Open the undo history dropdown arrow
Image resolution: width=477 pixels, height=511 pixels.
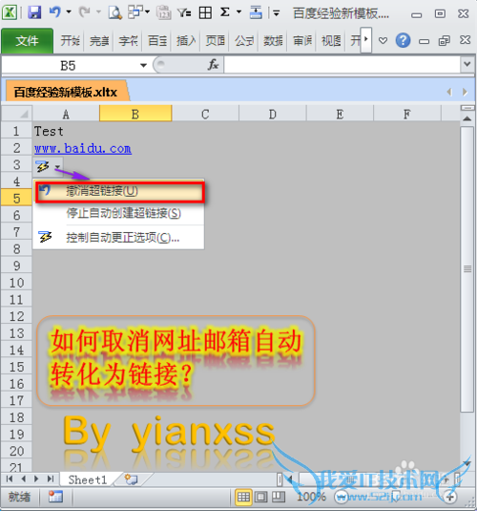pyautogui.click(x=69, y=12)
